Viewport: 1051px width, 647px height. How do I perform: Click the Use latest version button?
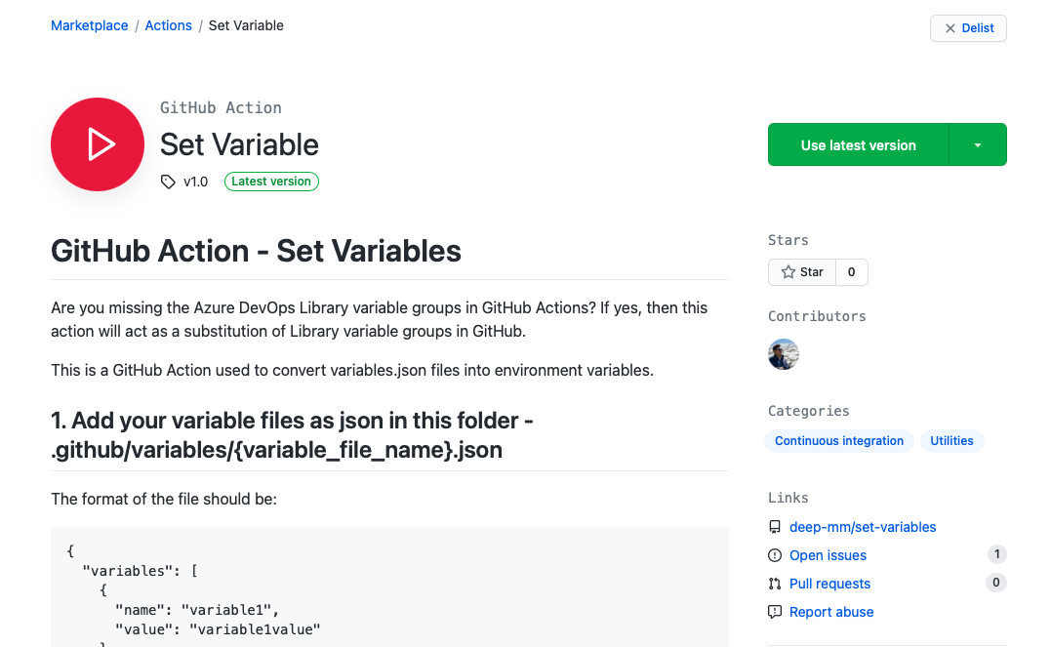point(859,143)
